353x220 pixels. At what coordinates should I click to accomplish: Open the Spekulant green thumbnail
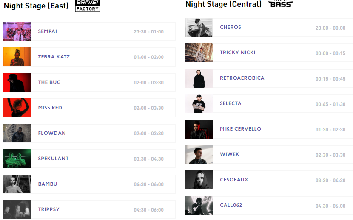17,159
